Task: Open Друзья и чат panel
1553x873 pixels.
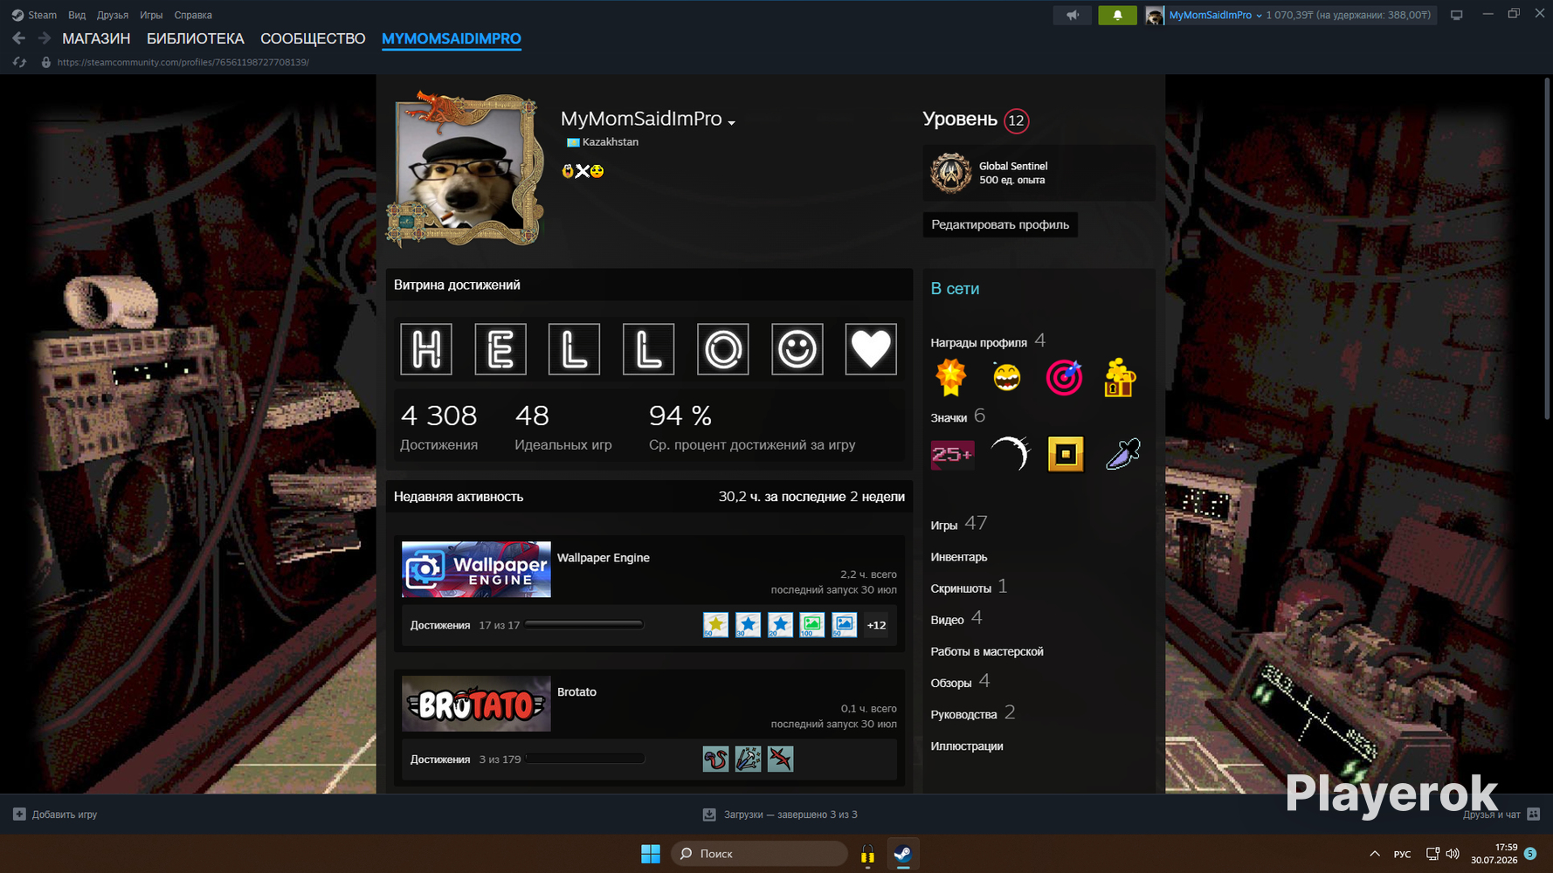Action: click(x=1501, y=815)
